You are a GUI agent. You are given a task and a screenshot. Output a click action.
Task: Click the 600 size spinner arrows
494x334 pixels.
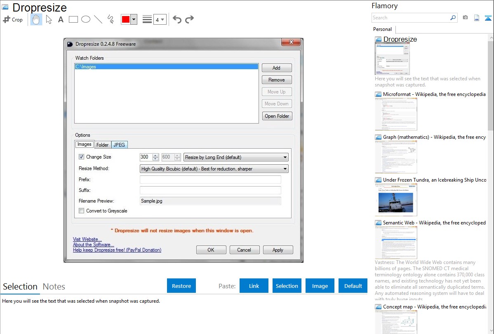click(x=177, y=157)
